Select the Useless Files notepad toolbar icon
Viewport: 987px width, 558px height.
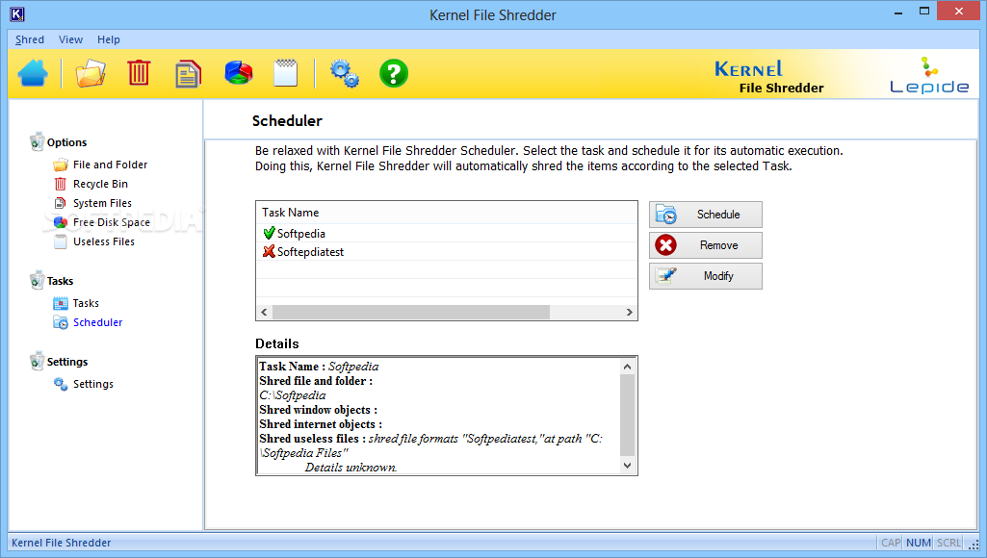pyautogui.click(x=286, y=73)
